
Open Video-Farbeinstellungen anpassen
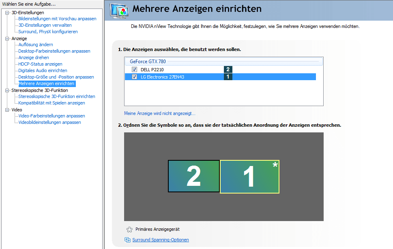click(x=52, y=116)
